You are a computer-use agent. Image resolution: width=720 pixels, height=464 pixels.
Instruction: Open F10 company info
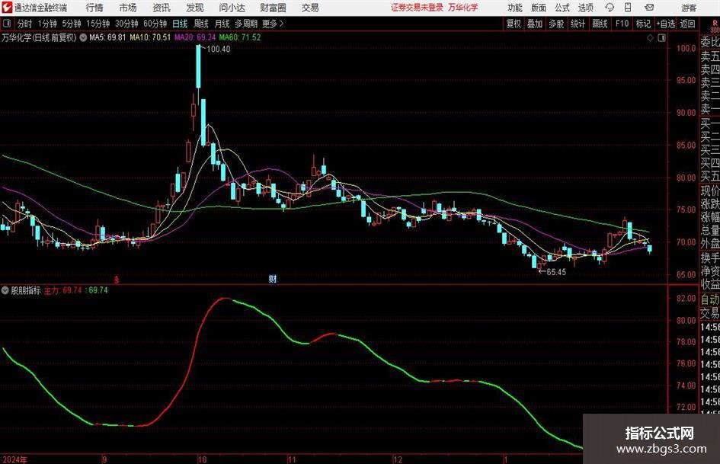coord(622,24)
